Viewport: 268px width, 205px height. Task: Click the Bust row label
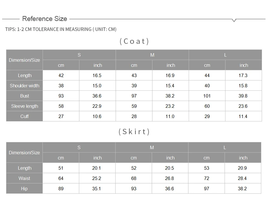coord(24,96)
